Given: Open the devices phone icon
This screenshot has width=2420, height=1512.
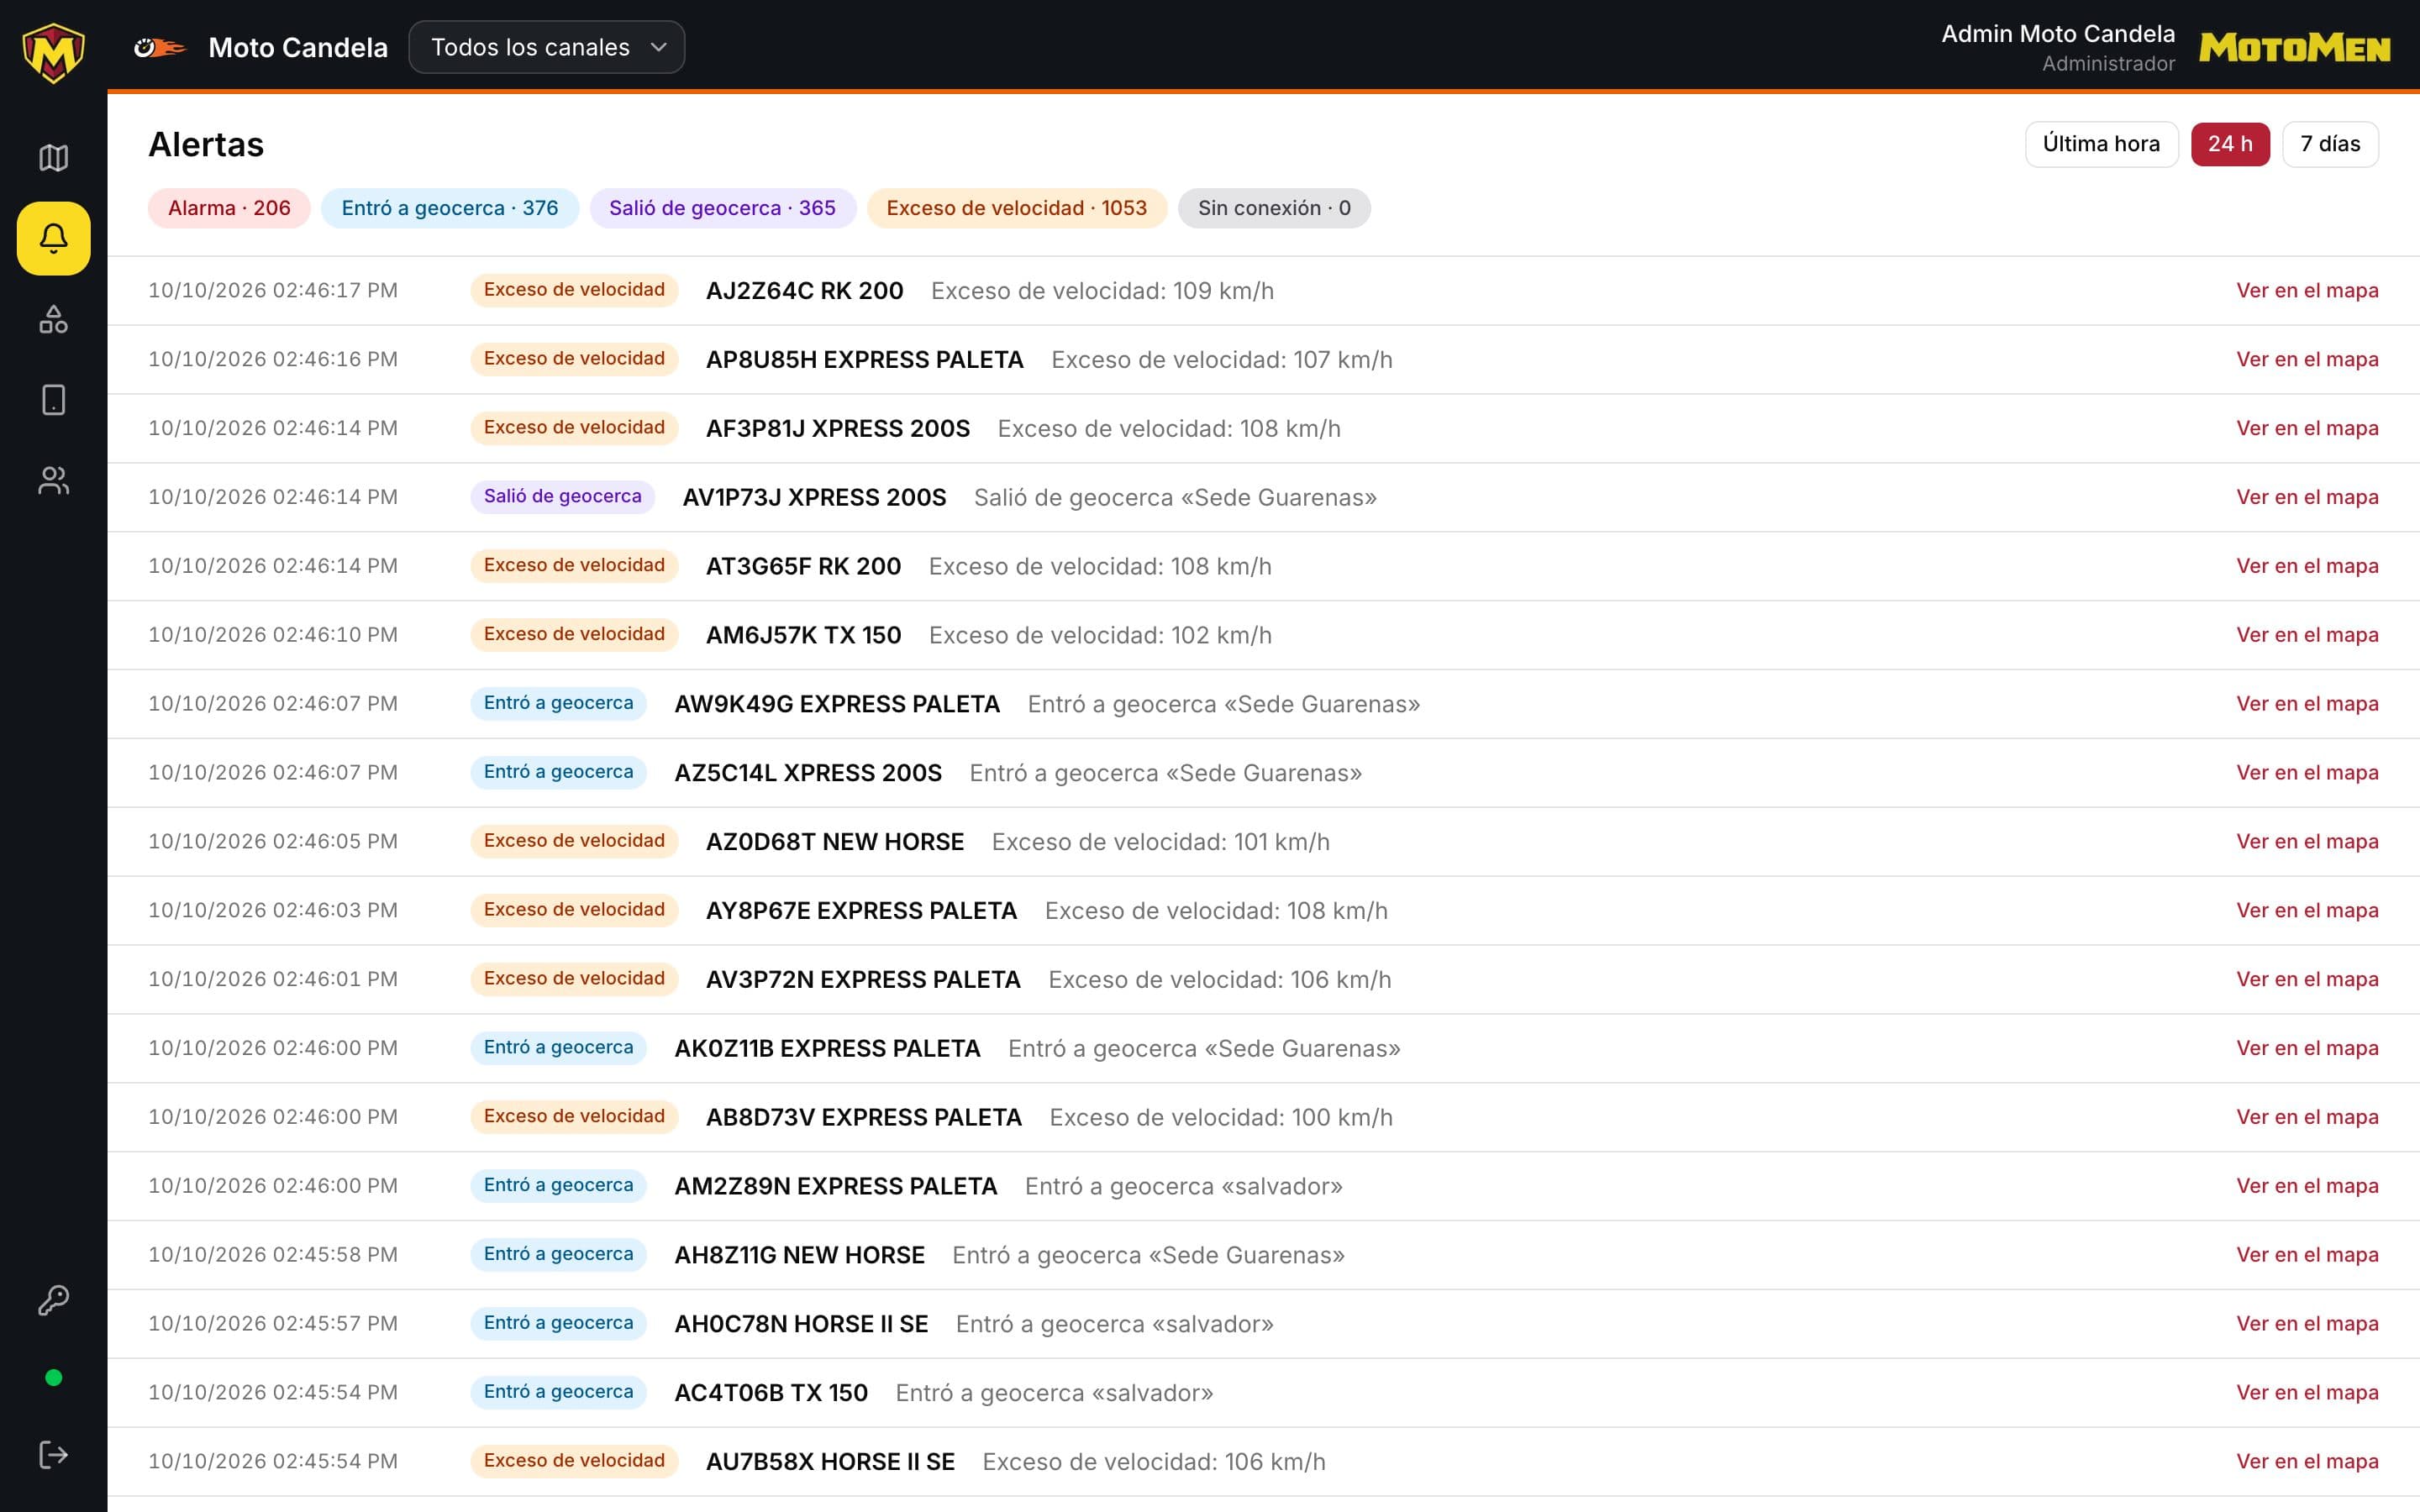Looking at the screenshot, I should [x=53, y=400].
